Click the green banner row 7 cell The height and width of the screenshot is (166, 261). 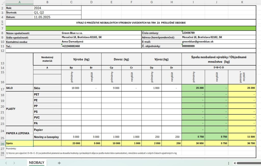pyautogui.click(x=130, y=28)
